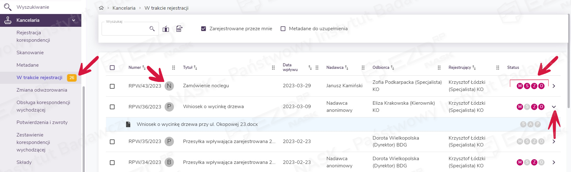Uncheck Zarejestrowane przeze mnie checkbox
This screenshot has height=172, width=571.
click(204, 29)
